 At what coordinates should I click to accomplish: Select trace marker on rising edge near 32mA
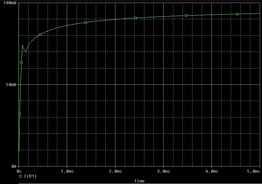[20, 114]
